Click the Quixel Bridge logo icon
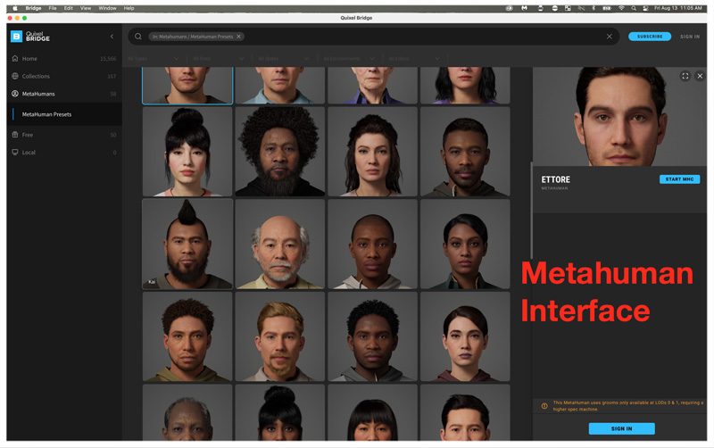This screenshot has height=448, width=714. pyautogui.click(x=16, y=37)
